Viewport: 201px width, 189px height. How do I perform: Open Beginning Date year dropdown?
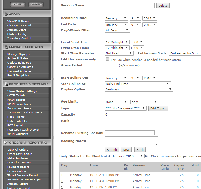[150, 18]
